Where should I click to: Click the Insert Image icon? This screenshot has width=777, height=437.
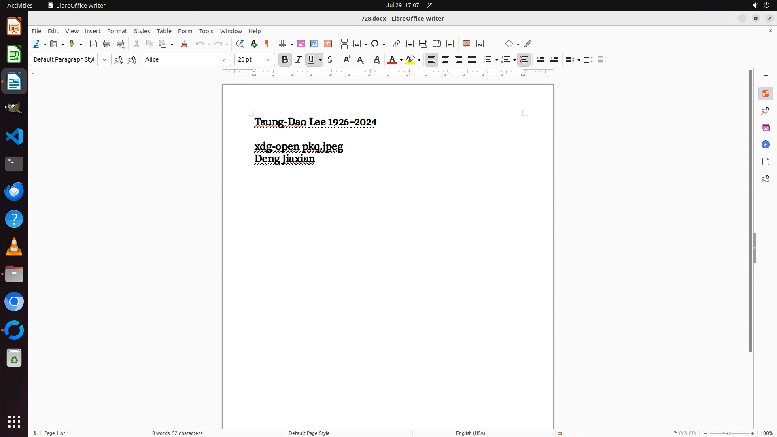[301, 44]
